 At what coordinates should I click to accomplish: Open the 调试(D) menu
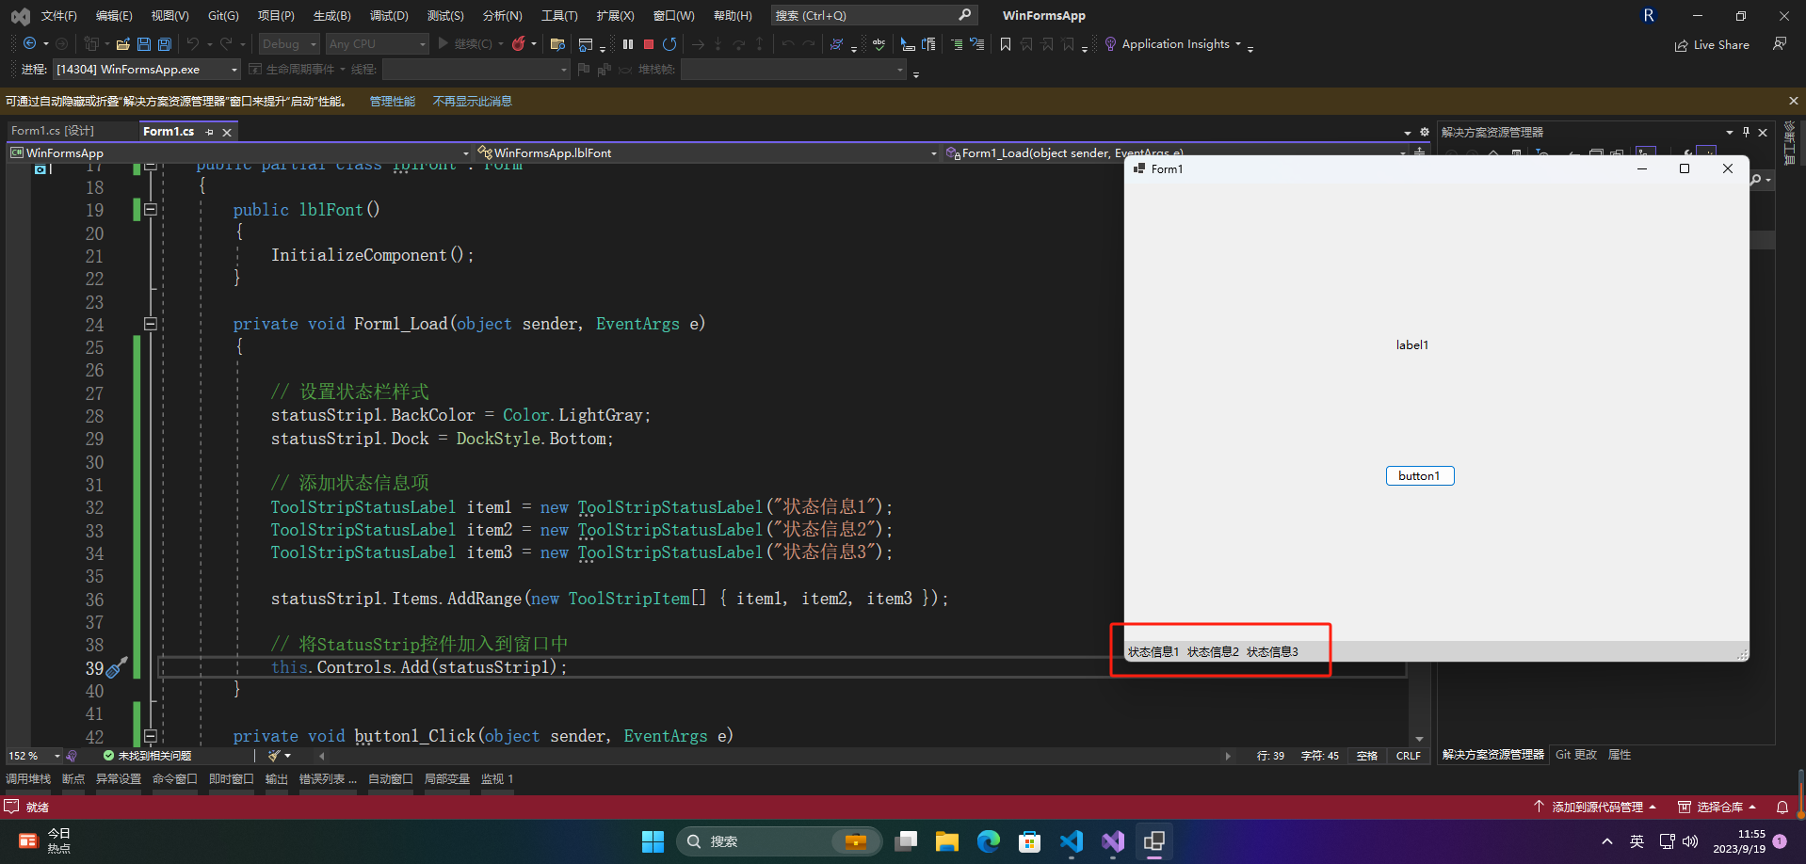pyautogui.click(x=389, y=15)
